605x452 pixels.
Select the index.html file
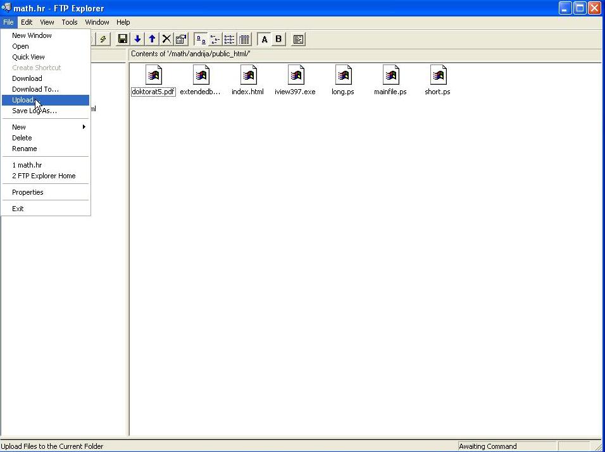[x=247, y=80]
